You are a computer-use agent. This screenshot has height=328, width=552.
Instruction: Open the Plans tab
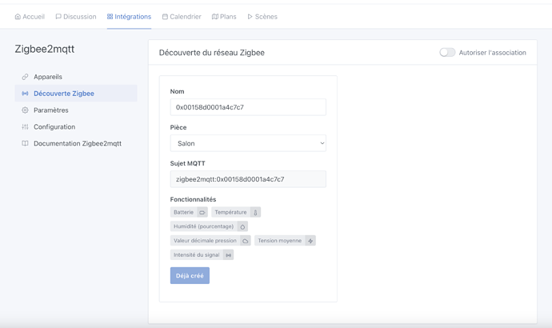[224, 17]
